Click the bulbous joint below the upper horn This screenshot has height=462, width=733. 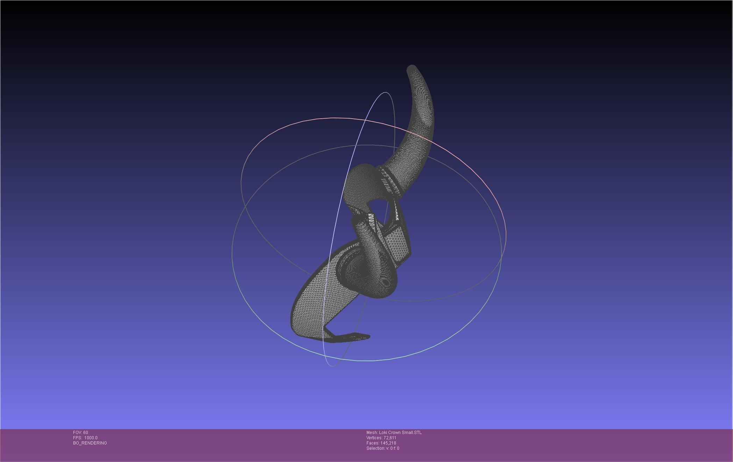point(360,184)
